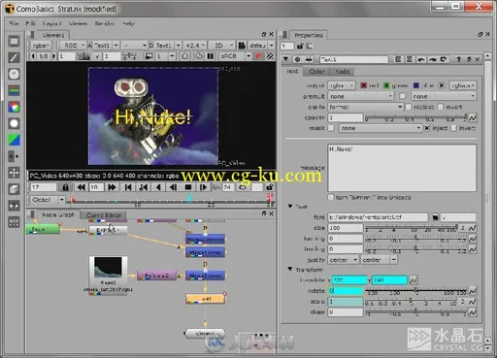The width and height of the screenshot is (497, 358).
Task: Revert Text1 properties with the revert icon
Action: coord(444,59)
